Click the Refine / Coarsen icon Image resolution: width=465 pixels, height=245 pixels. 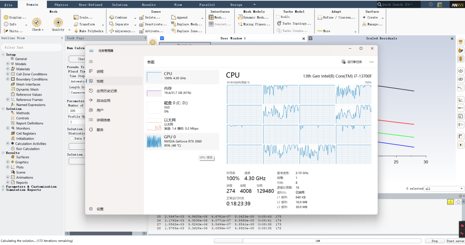coord(319,18)
